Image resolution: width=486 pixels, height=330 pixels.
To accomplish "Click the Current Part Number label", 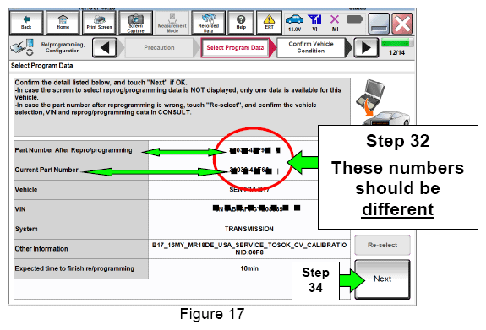I will pos(46,170).
